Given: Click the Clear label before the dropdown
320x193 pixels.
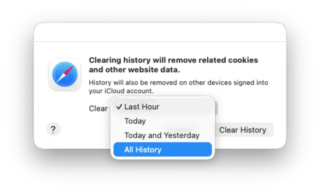Looking at the screenshot, I should 98,108.
